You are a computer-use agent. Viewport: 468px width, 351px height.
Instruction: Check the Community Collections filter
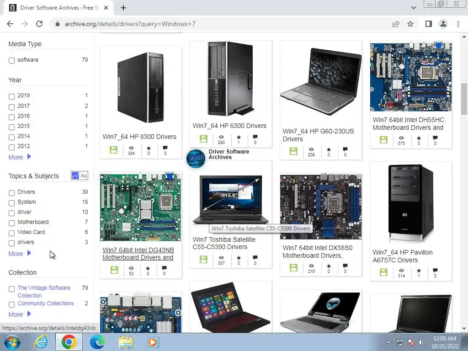pyautogui.click(x=11, y=304)
